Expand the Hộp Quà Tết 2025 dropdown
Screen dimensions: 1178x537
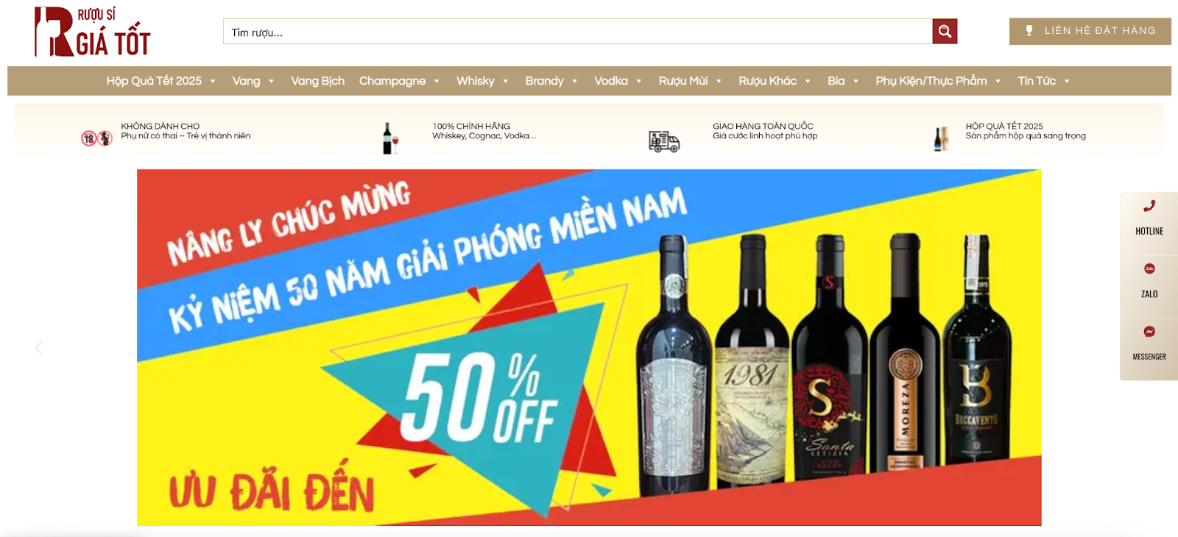tap(213, 82)
